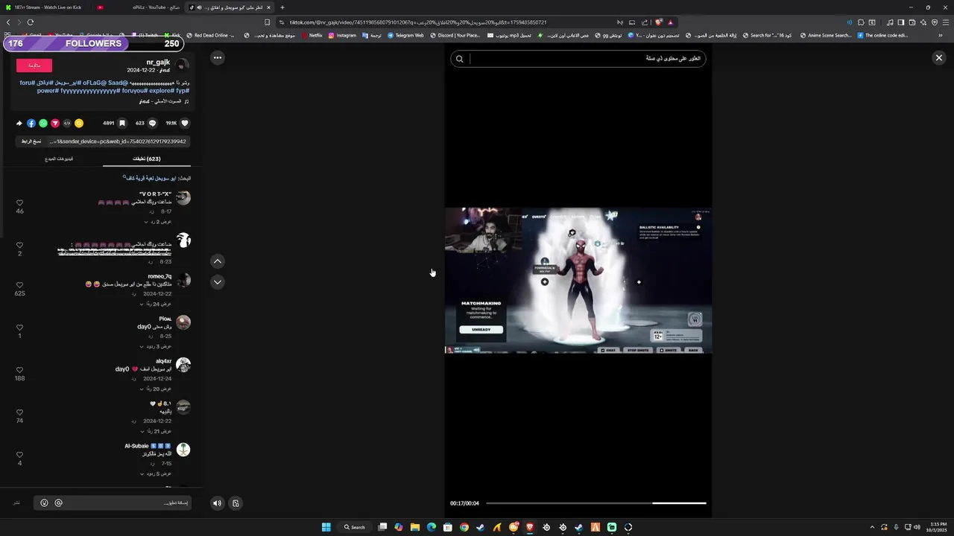Like the Pioal comment
The image size is (954, 536).
tap(20, 328)
